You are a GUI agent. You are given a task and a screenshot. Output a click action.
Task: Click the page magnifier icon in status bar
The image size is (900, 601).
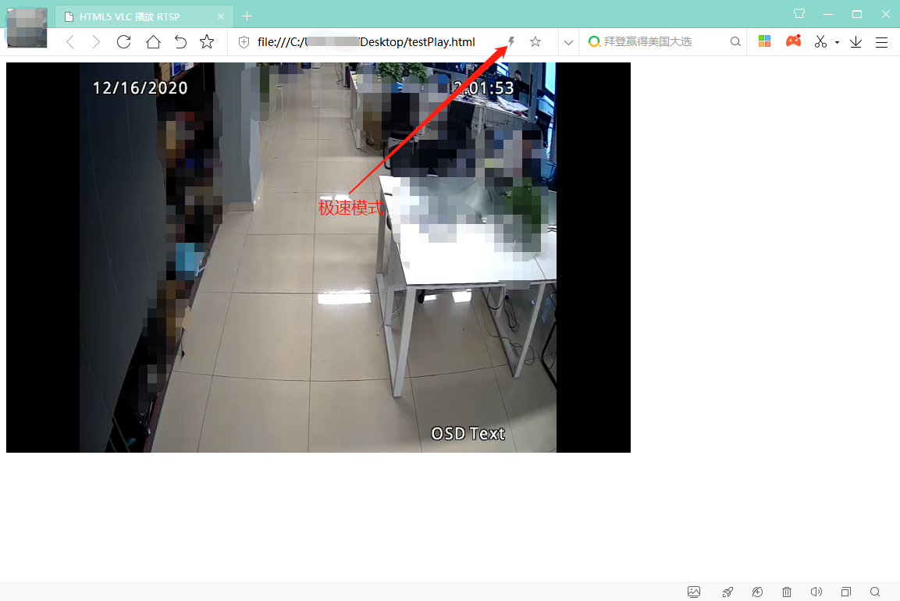click(x=875, y=592)
